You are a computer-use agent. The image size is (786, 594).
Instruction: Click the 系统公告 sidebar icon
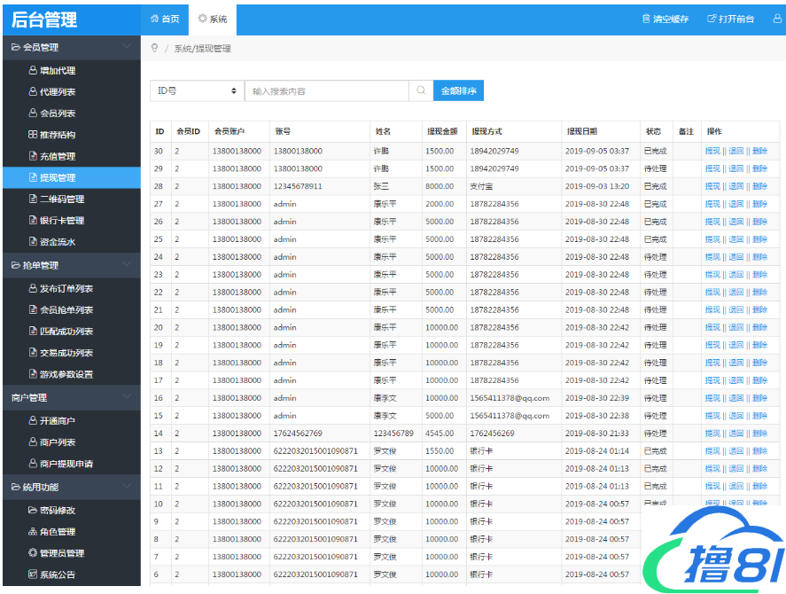[x=33, y=574]
